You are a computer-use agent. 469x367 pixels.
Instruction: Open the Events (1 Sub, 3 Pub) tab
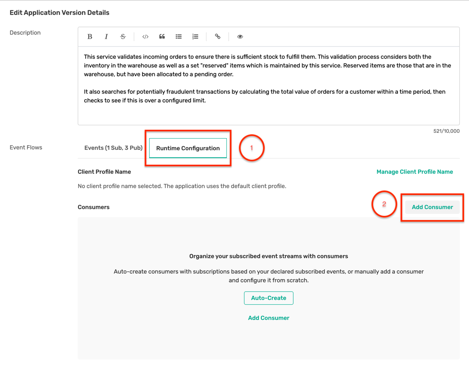(x=113, y=148)
